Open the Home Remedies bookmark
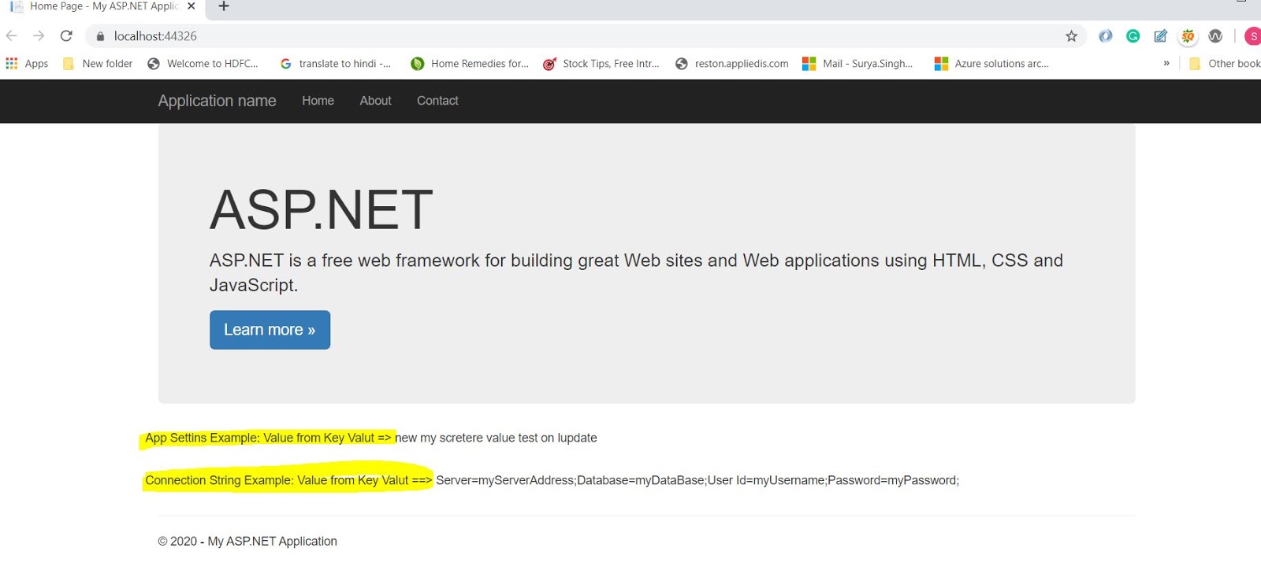This screenshot has width=1261, height=566. 470,64
